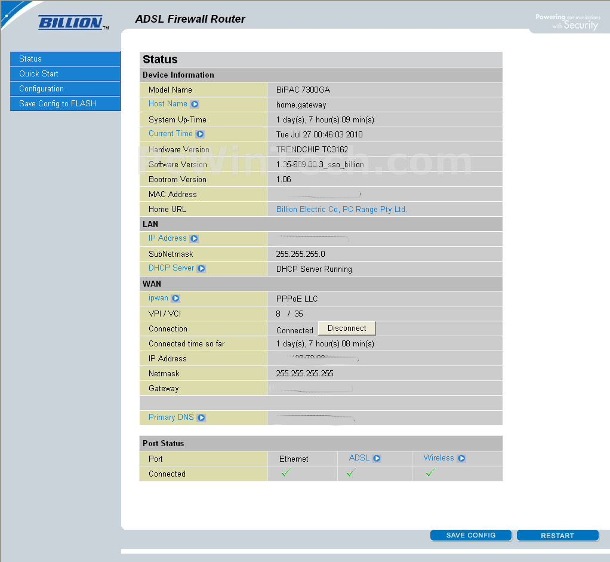Open the Primary DNS link

tap(171, 417)
